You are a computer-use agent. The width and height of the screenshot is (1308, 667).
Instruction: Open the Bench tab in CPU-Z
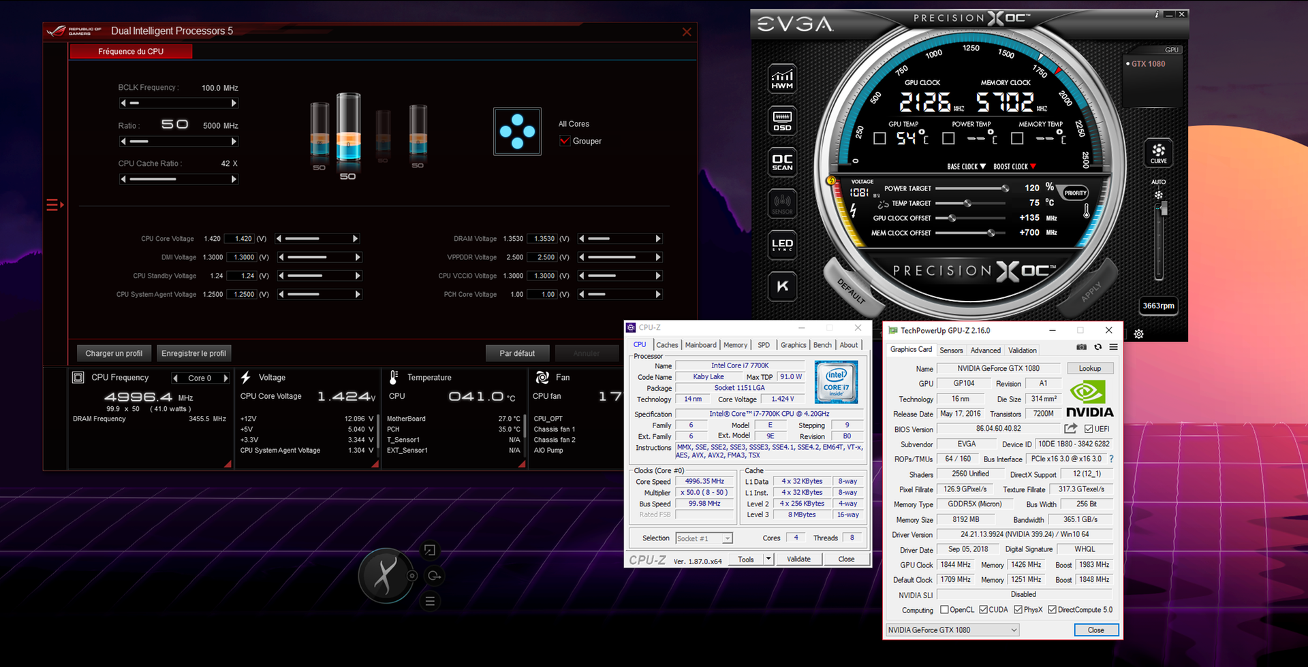point(822,345)
